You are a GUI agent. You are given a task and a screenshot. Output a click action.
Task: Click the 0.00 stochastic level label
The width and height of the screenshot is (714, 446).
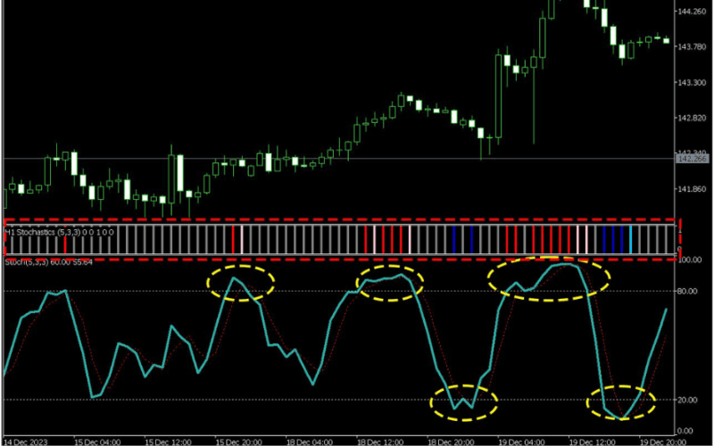686,431
